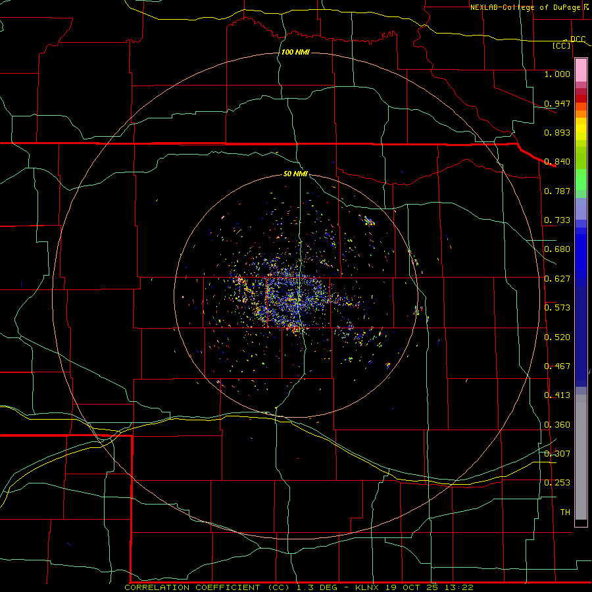
Task: Select the 0.680 scale value
Action: pyautogui.click(x=557, y=249)
